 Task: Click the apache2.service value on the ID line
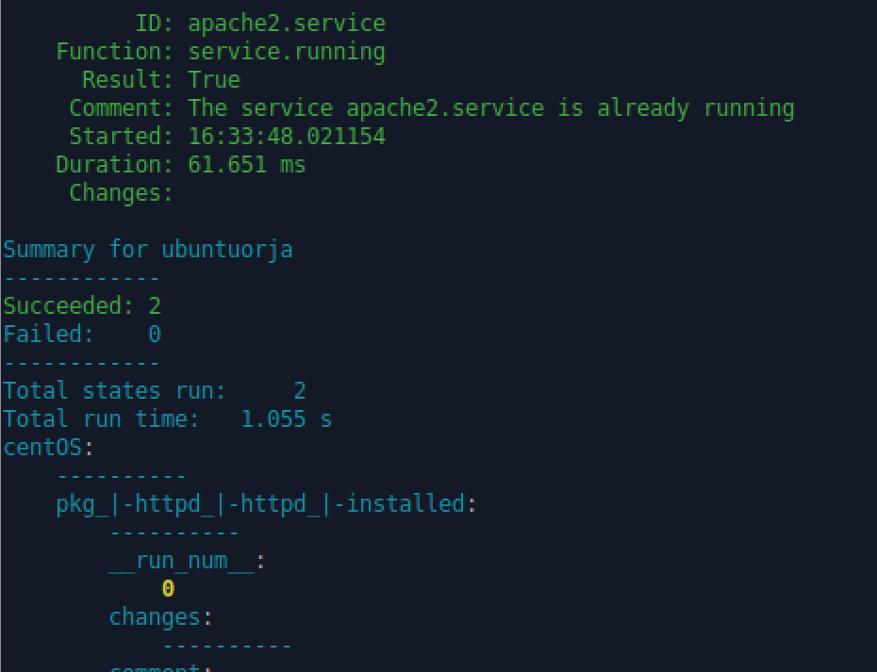tap(287, 24)
